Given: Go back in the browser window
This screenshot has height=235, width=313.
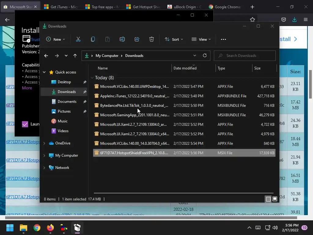Looking at the screenshot, I should click(7, 20).
